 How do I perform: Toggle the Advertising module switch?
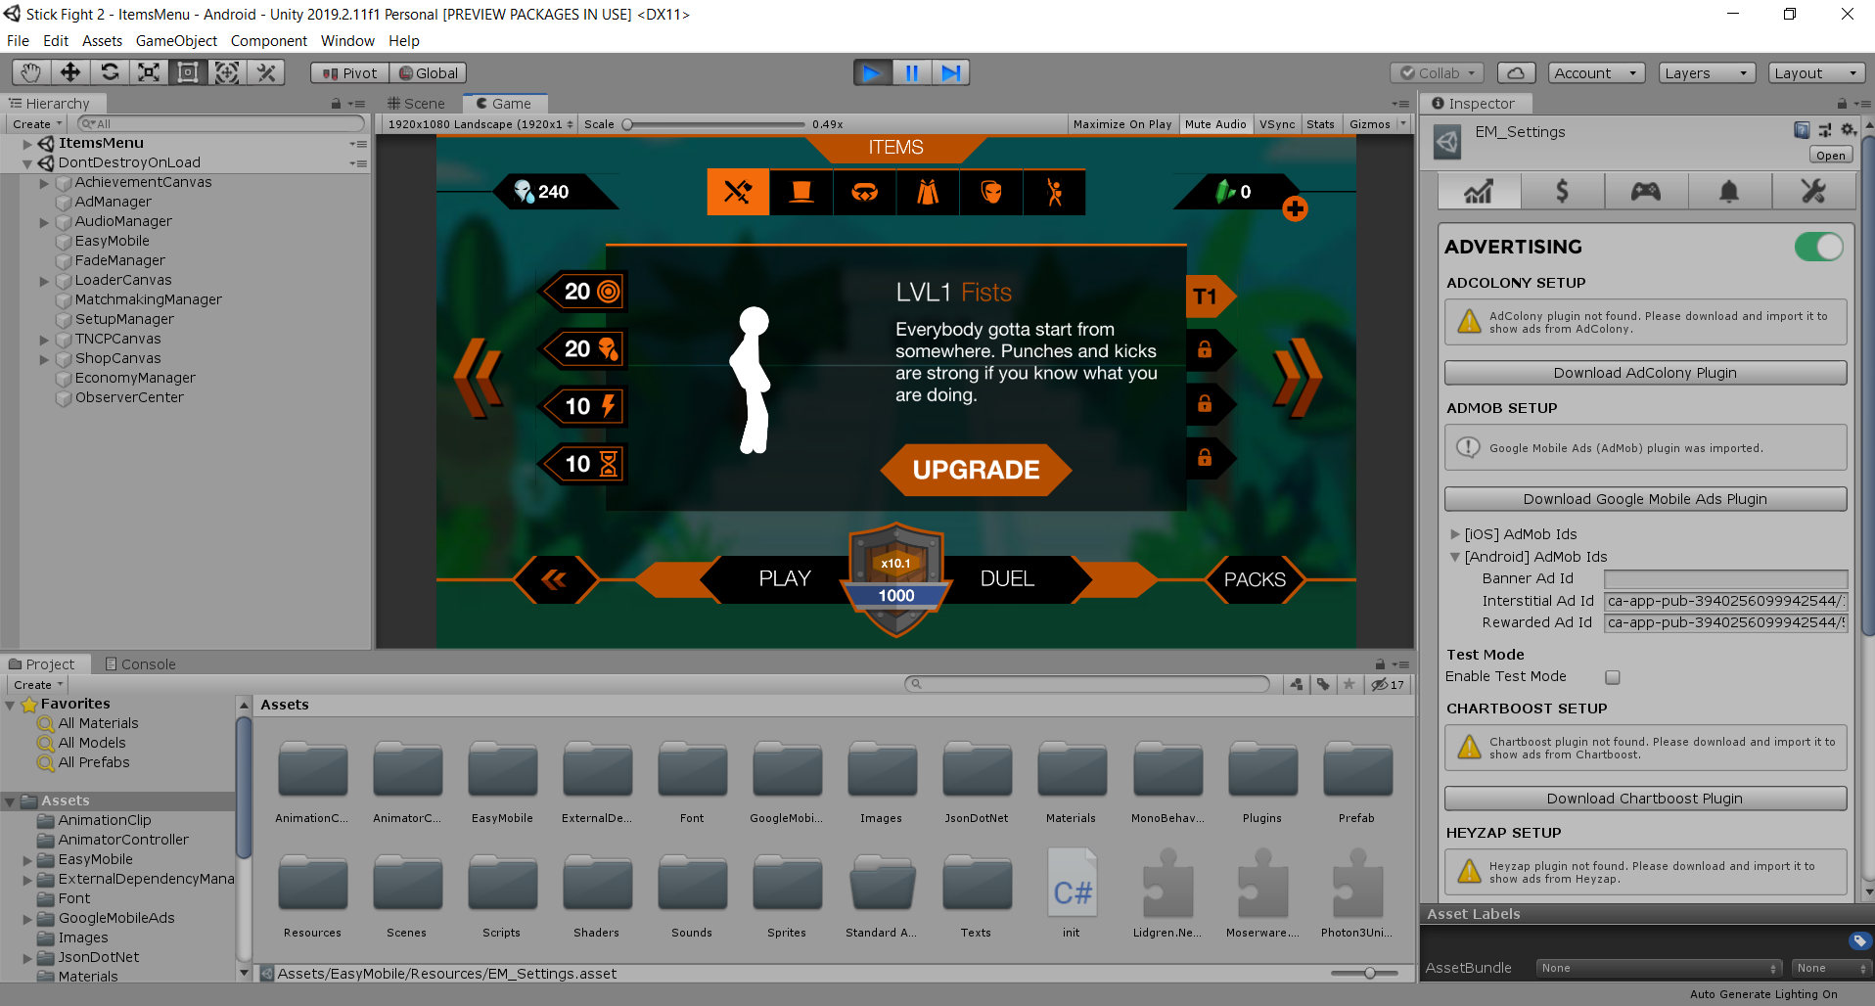tap(1818, 247)
